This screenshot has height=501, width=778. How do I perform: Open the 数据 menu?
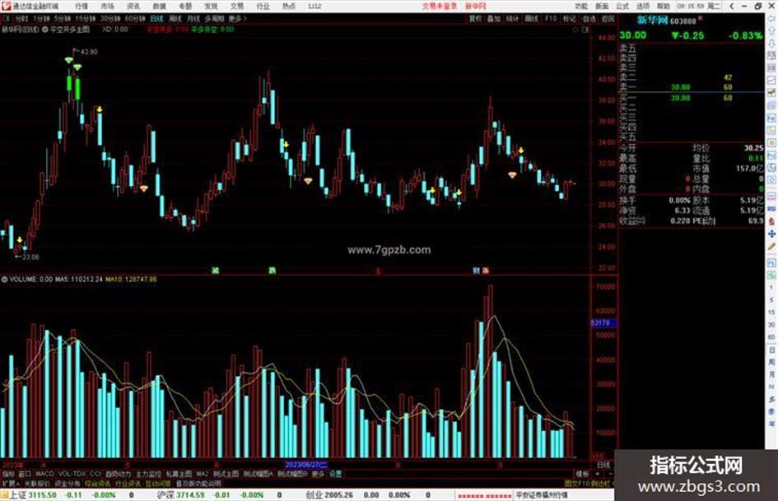(x=159, y=6)
